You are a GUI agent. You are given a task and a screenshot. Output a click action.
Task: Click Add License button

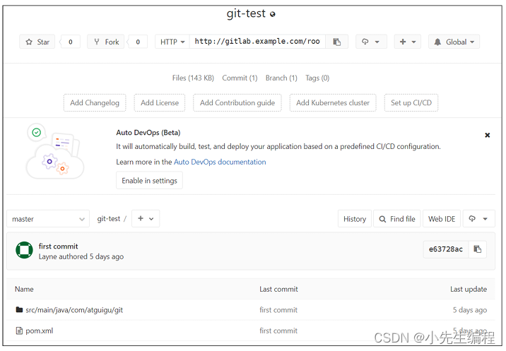pyautogui.click(x=160, y=103)
